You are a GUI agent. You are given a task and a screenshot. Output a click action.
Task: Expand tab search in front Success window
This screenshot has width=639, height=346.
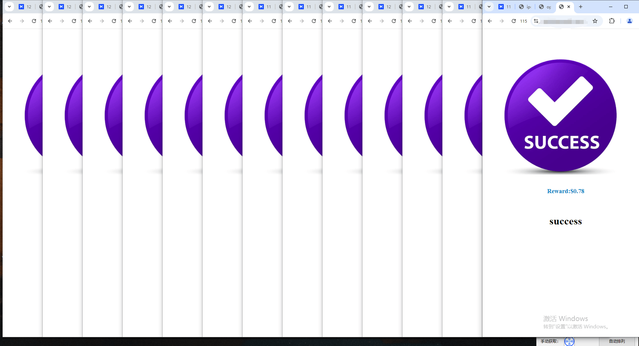point(489,7)
